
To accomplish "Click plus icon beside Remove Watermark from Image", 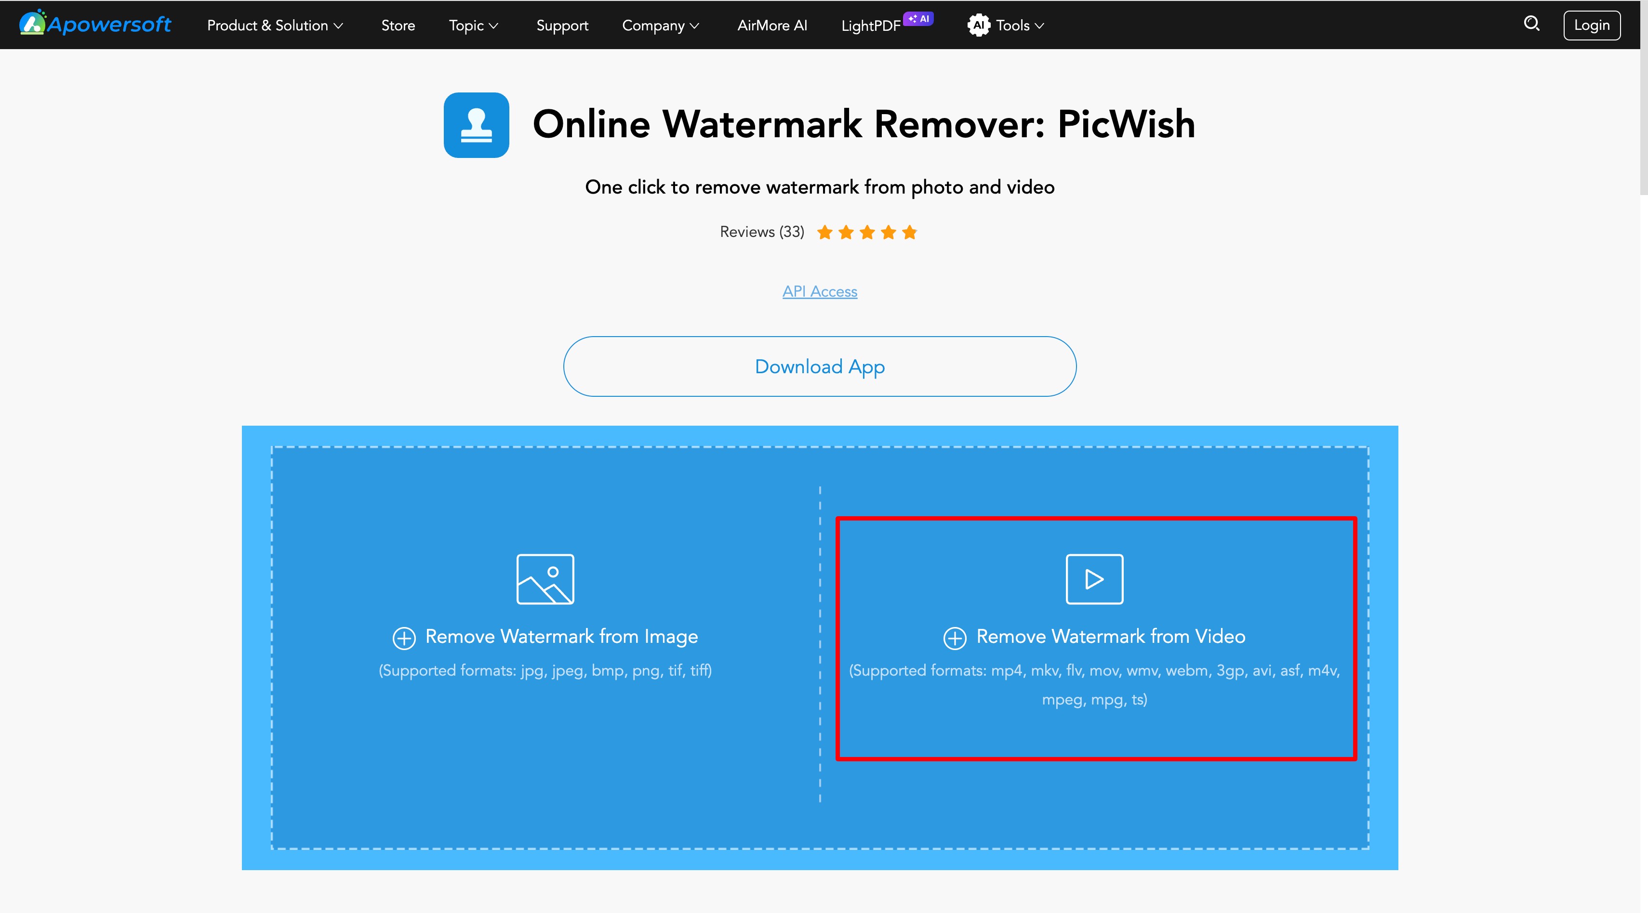I will click(404, 638).
